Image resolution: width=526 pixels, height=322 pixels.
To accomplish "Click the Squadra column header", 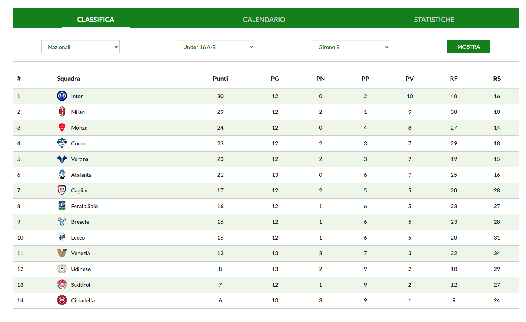I will pyautogui.click(x=68, y=79).
